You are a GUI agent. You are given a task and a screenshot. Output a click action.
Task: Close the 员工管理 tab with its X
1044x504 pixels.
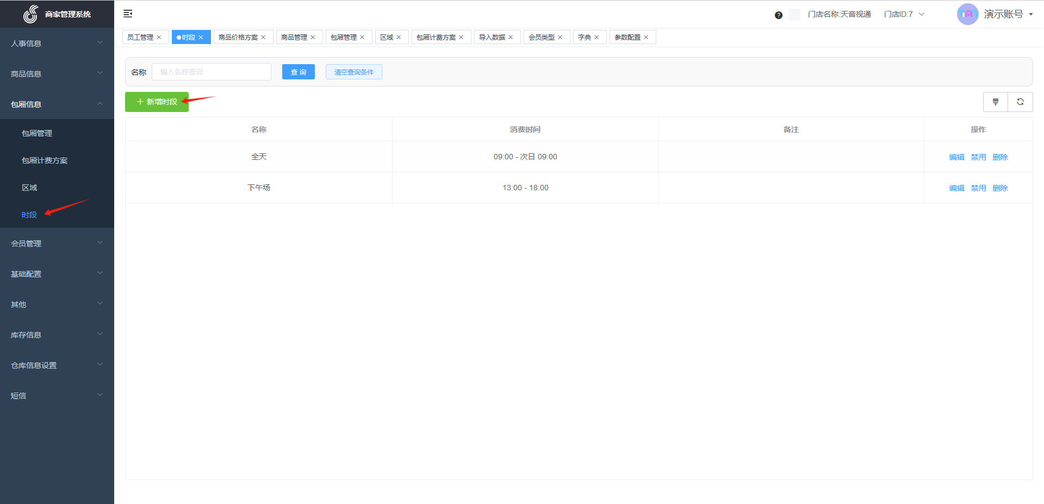(159, 38)
